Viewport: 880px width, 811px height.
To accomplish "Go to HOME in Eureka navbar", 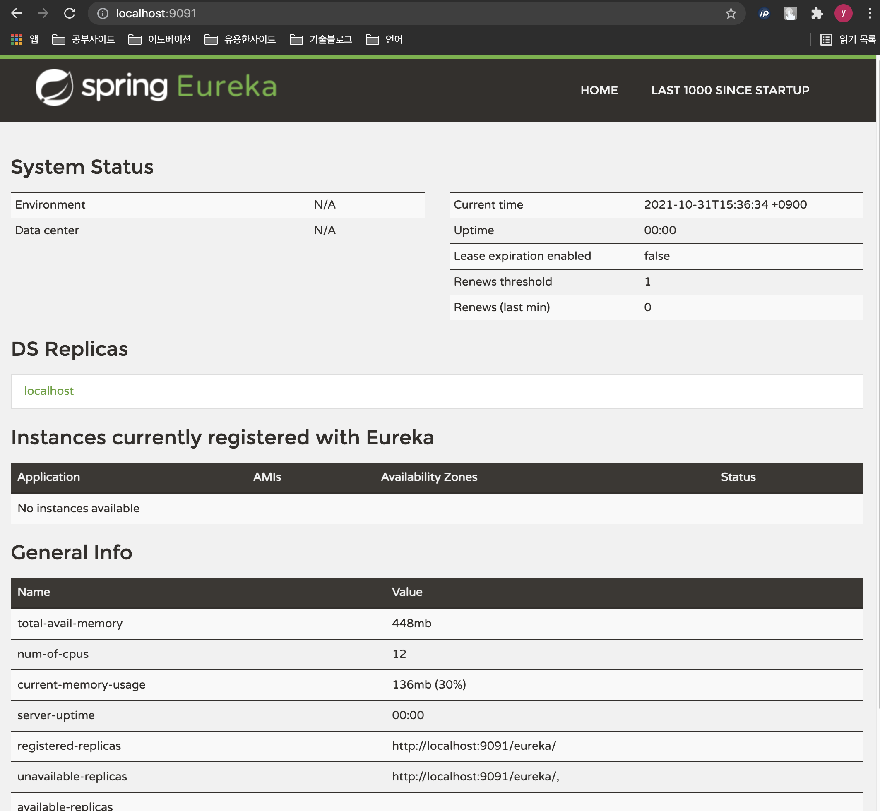I will tap(599, 90).
